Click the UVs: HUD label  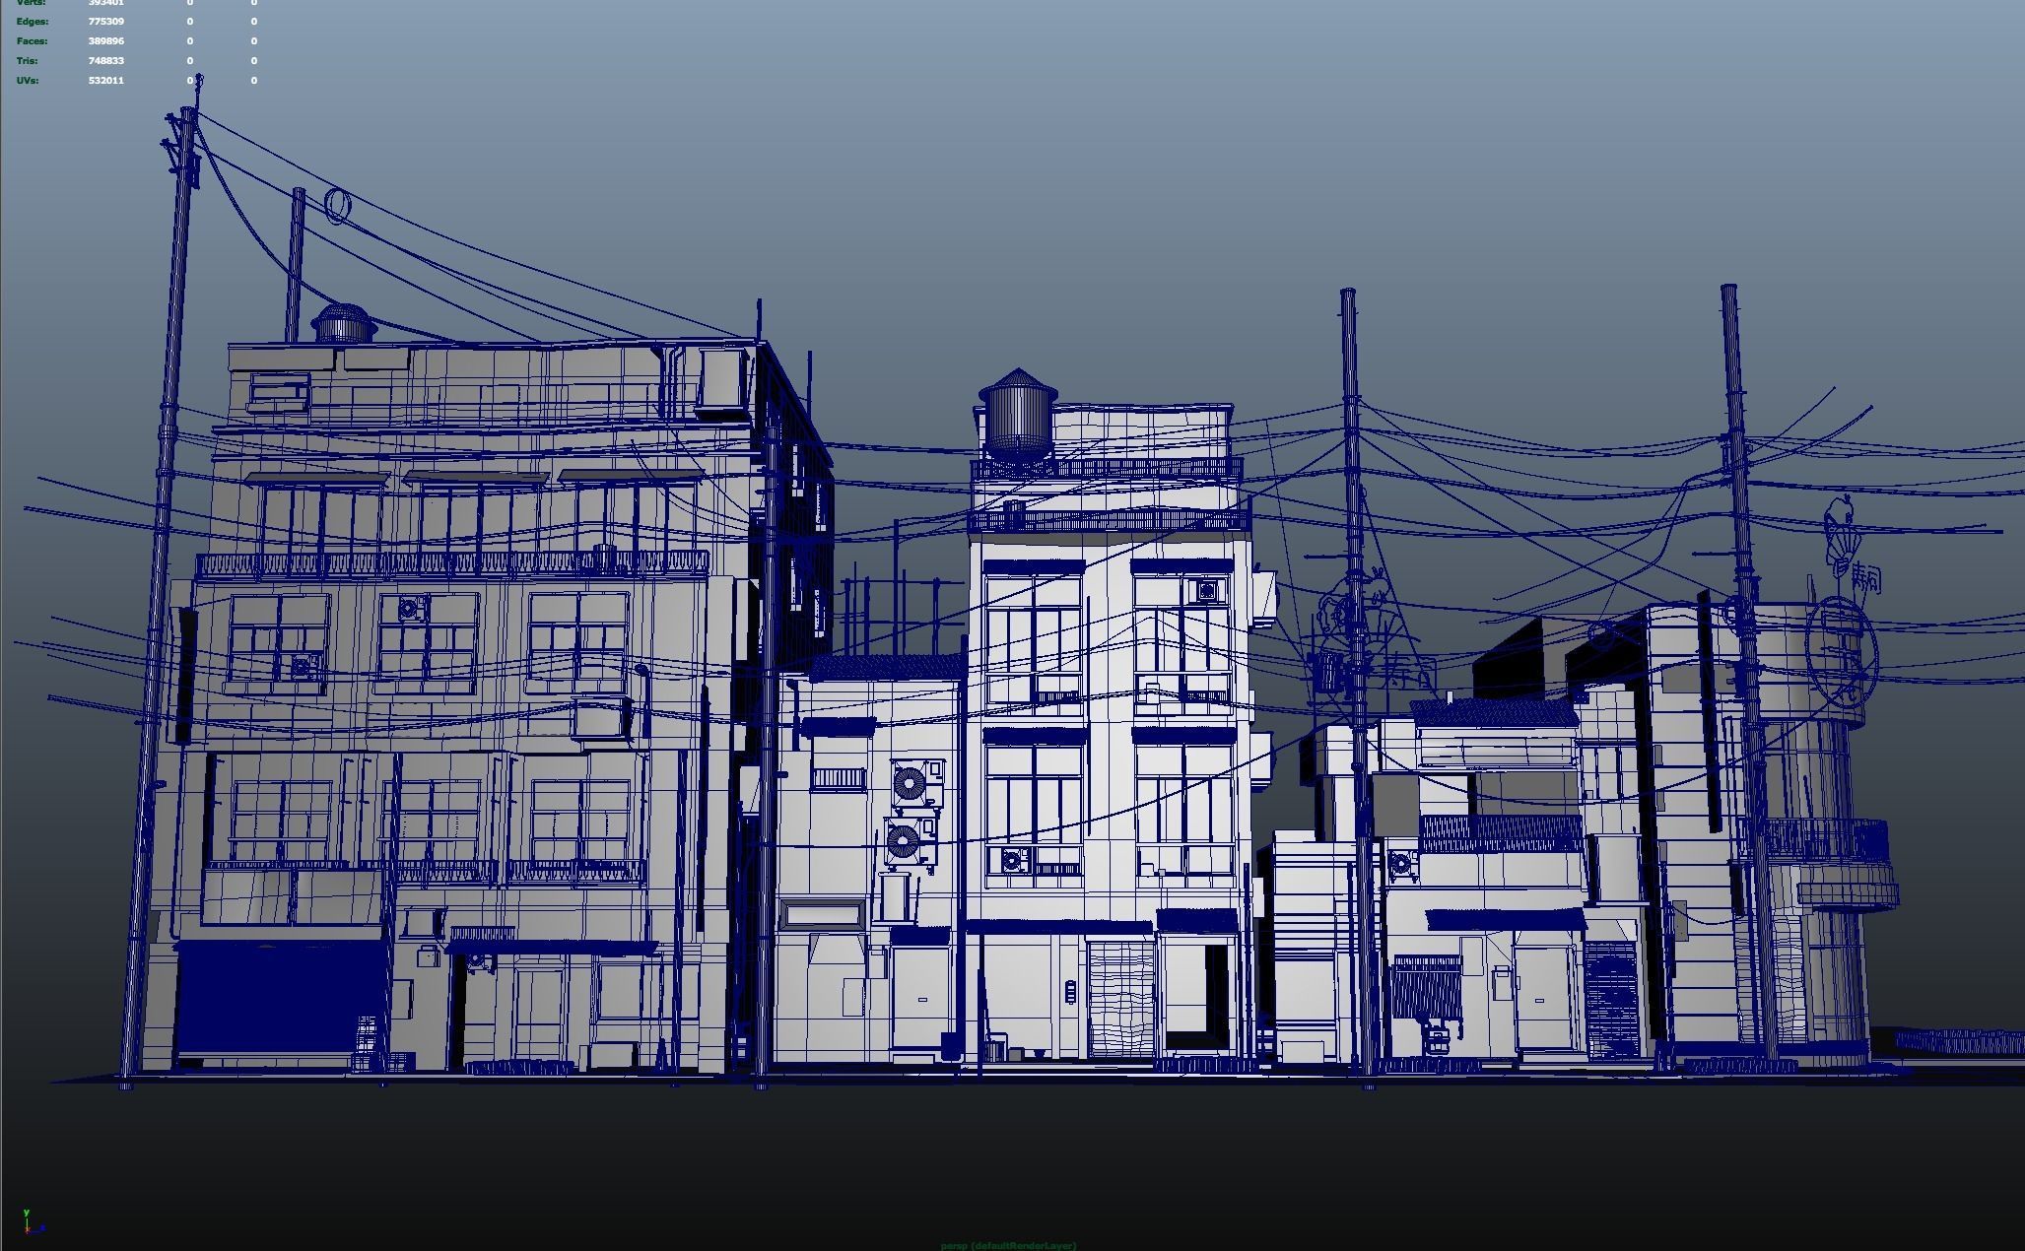pyautogui.click(x=28, y=81)
